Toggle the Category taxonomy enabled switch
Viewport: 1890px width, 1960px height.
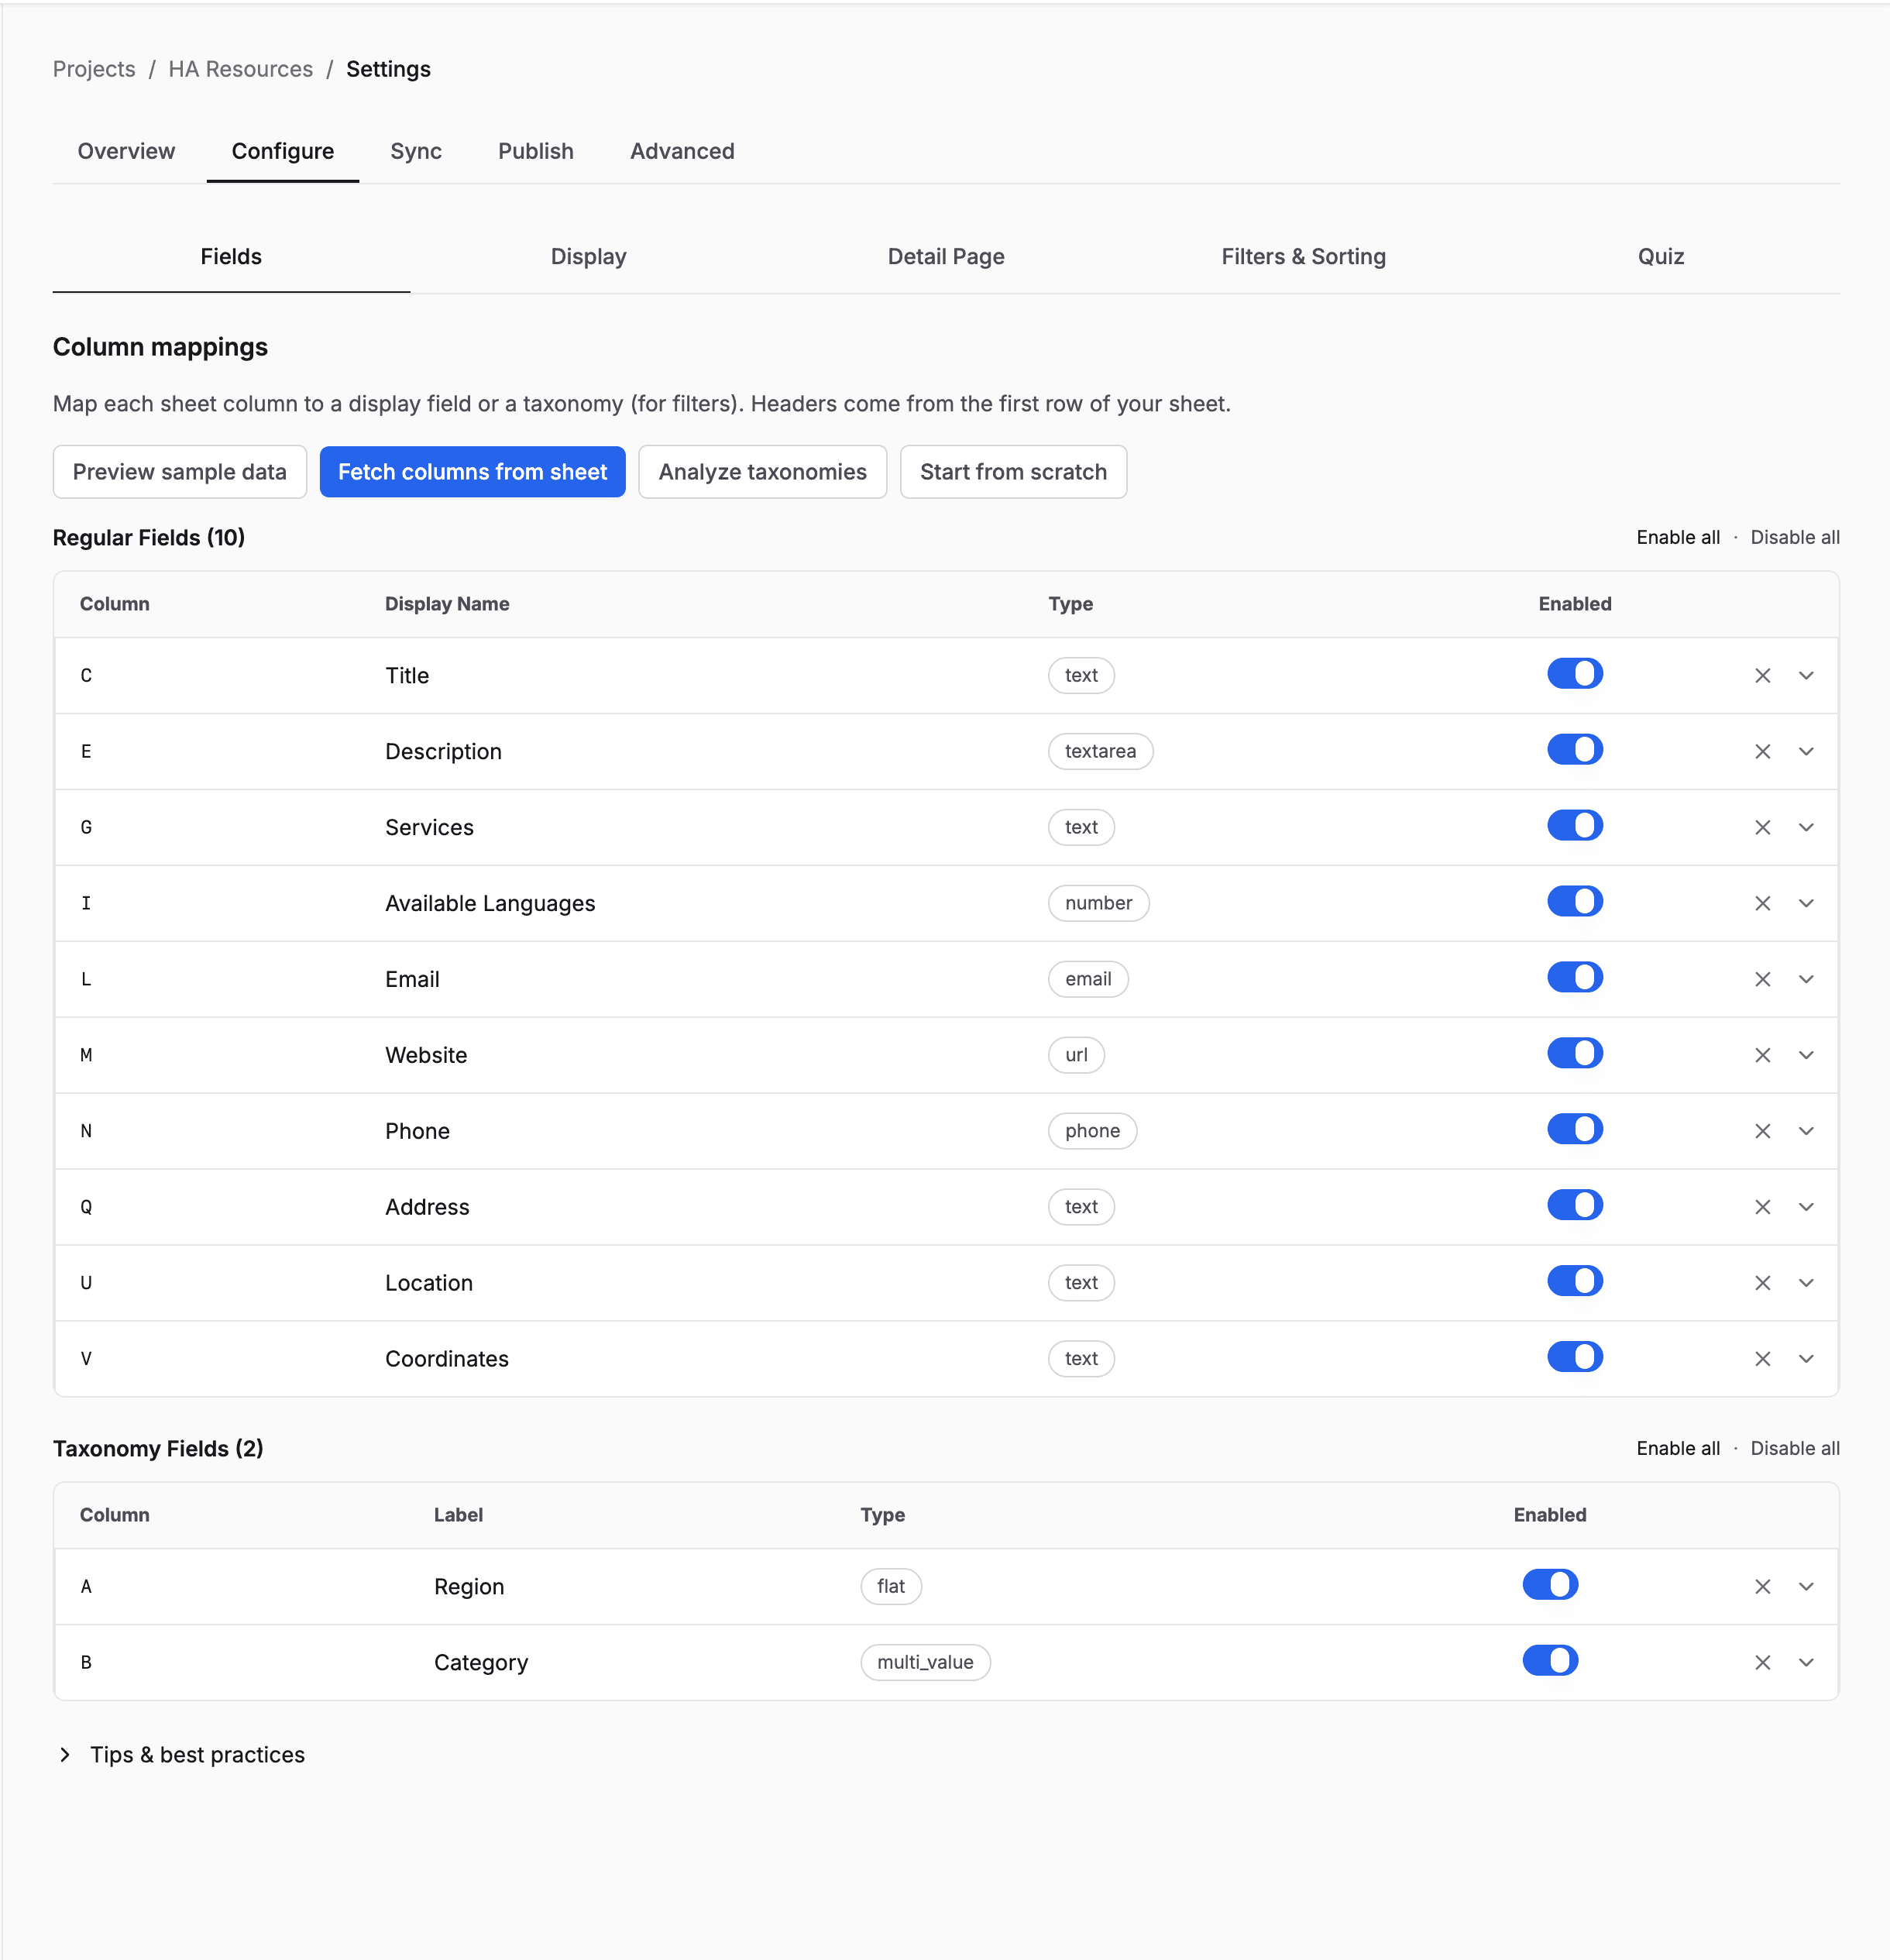click(1549, 1661)
